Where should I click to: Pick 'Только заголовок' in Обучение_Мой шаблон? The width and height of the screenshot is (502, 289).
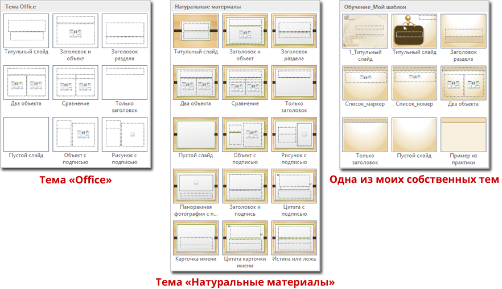click(365, 135)
